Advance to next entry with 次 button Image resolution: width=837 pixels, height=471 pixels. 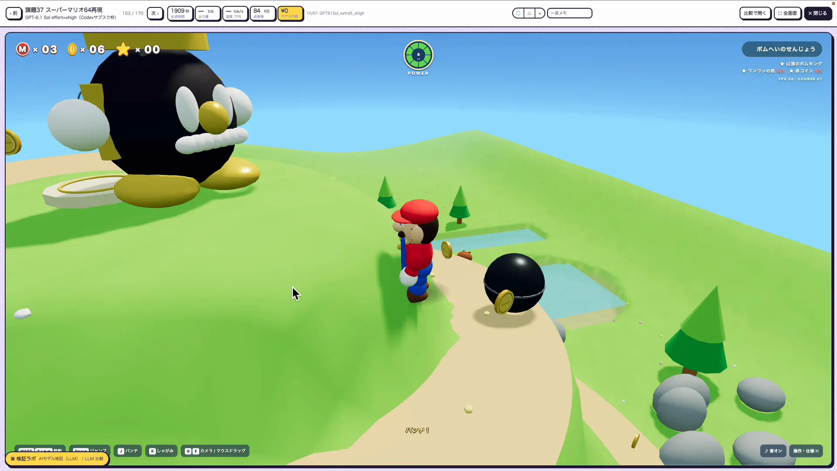[x=155, y=13]
